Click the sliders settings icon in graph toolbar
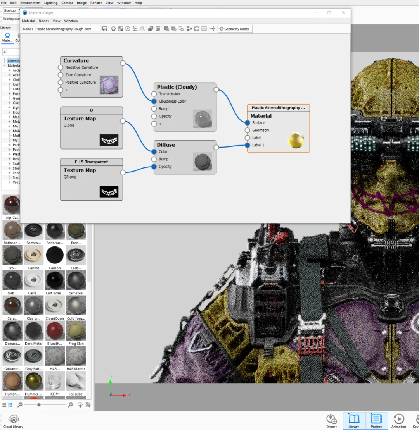The image size is (419, 430). pos(135,29)
